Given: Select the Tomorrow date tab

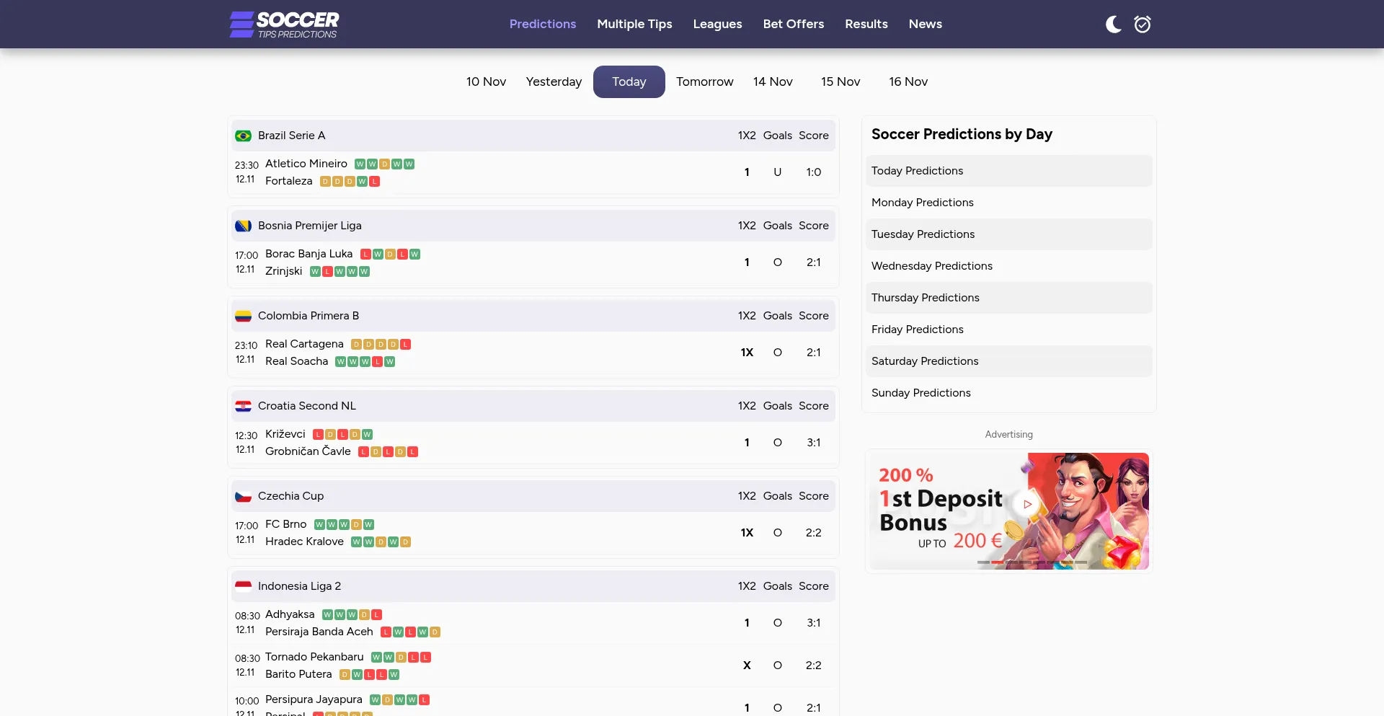Looking at the screenshot, I should 704,81.
